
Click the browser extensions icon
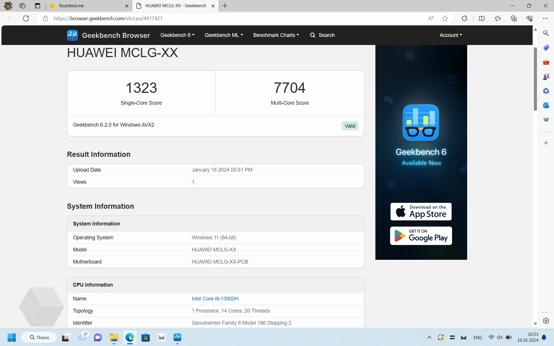pyautogui.click(x=464, y=18)
